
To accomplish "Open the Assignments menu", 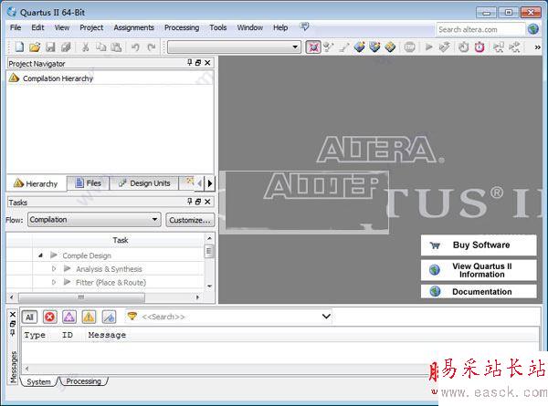I will click(133, 28).
